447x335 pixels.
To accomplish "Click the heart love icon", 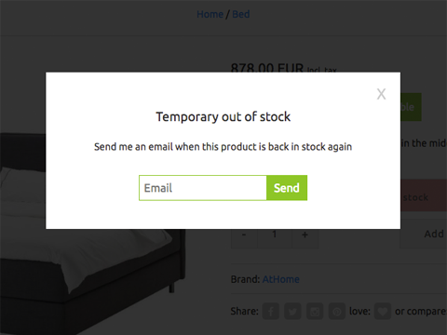I will 383,311.
